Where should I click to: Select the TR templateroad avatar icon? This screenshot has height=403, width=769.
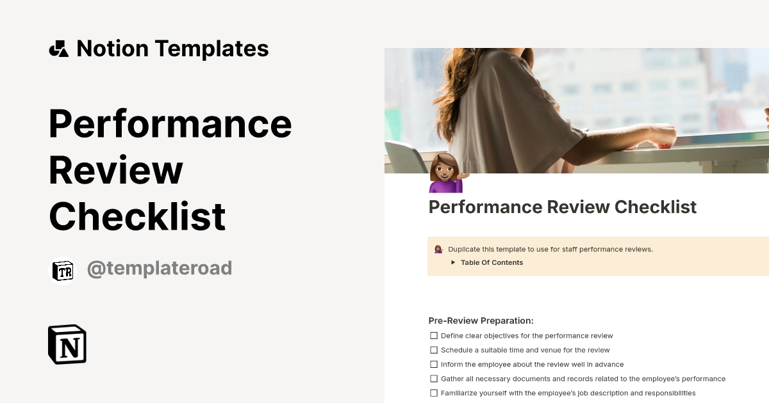[62, 268]
